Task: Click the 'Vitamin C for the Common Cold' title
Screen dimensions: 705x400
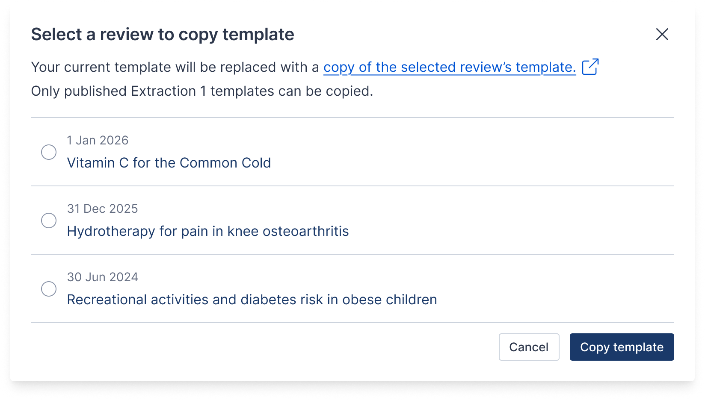Action: tap(169, 163)
